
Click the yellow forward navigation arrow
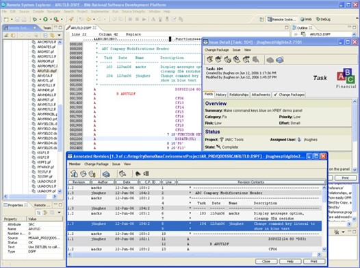[x=88, y=19]
